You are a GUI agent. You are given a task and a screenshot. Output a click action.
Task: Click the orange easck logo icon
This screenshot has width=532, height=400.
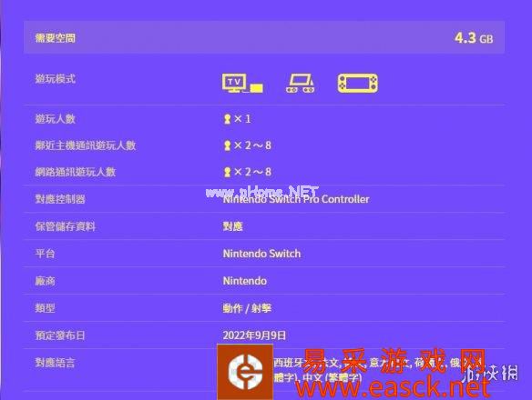(245, 372)
